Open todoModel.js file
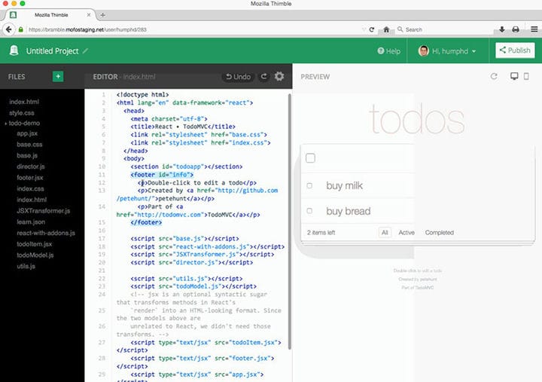542x382 pixels. point(35,255)
